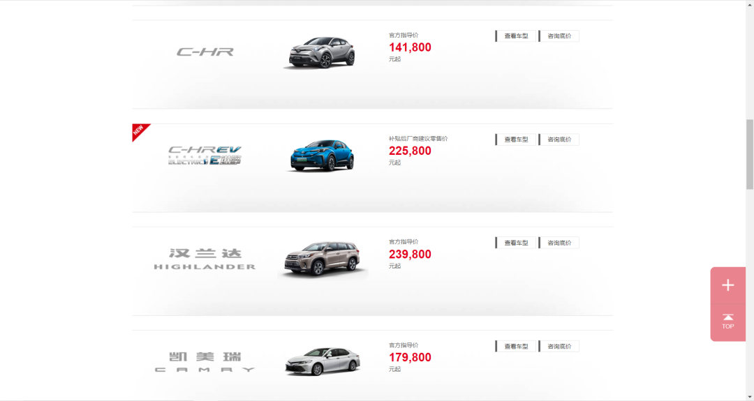Open the plus floating action icon
Viewport: 754px width, 401px height.
pos(727,285)
